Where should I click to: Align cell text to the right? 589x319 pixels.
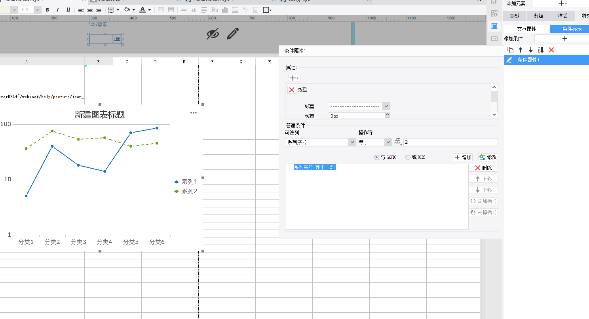coord(99,10)
